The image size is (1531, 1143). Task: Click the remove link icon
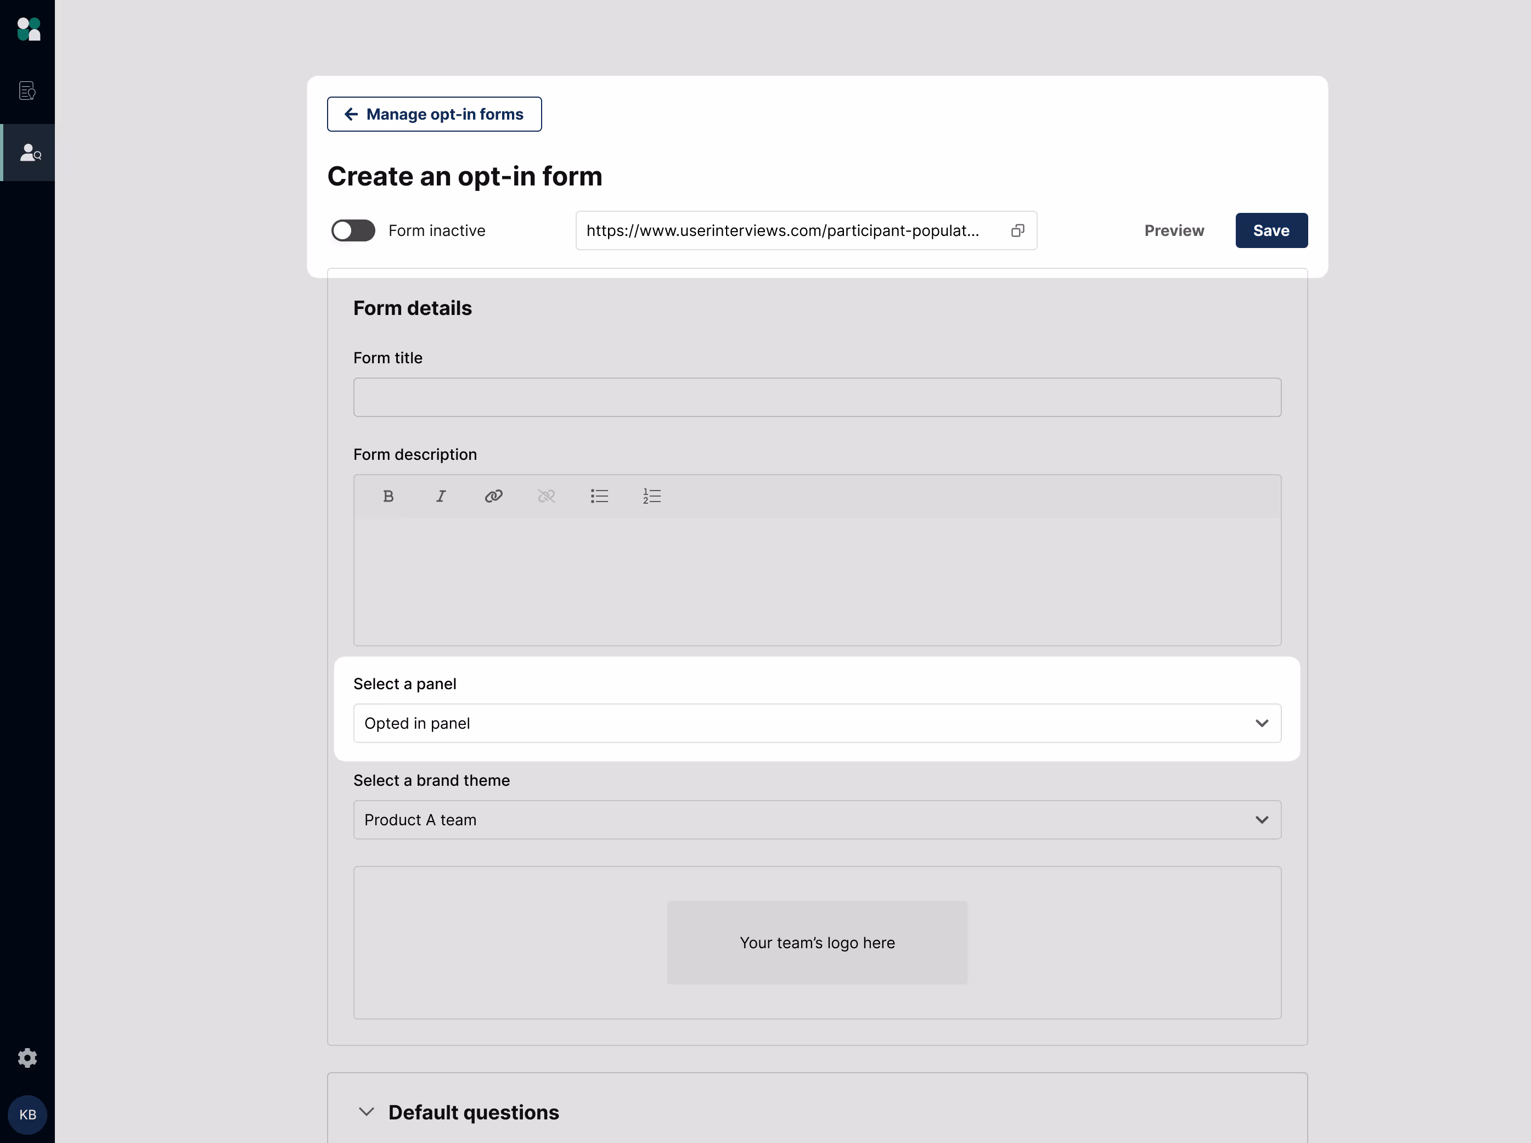(x=546, y=496)
